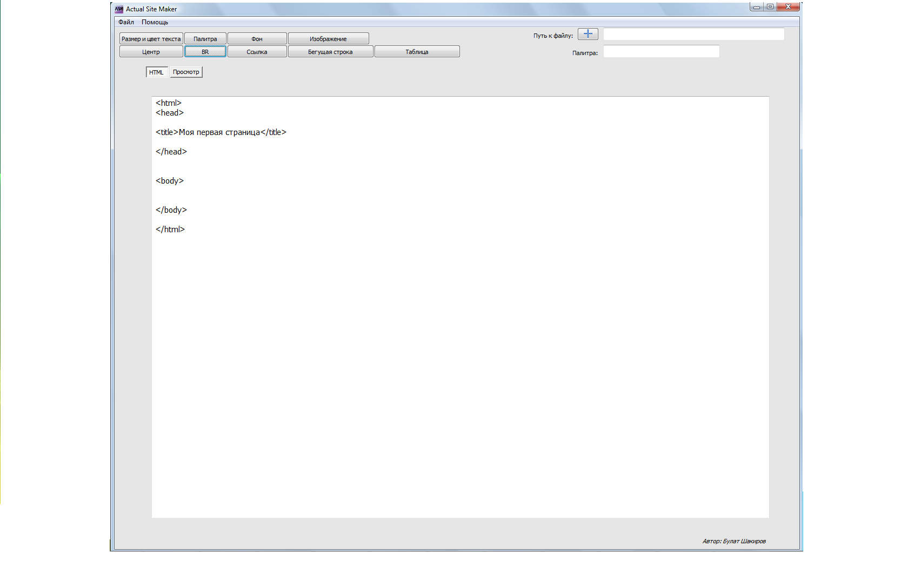This screenshot has width=908, height=567.
Task: Click the Размер и цвет текста button
Action: (x=151, y=38)
